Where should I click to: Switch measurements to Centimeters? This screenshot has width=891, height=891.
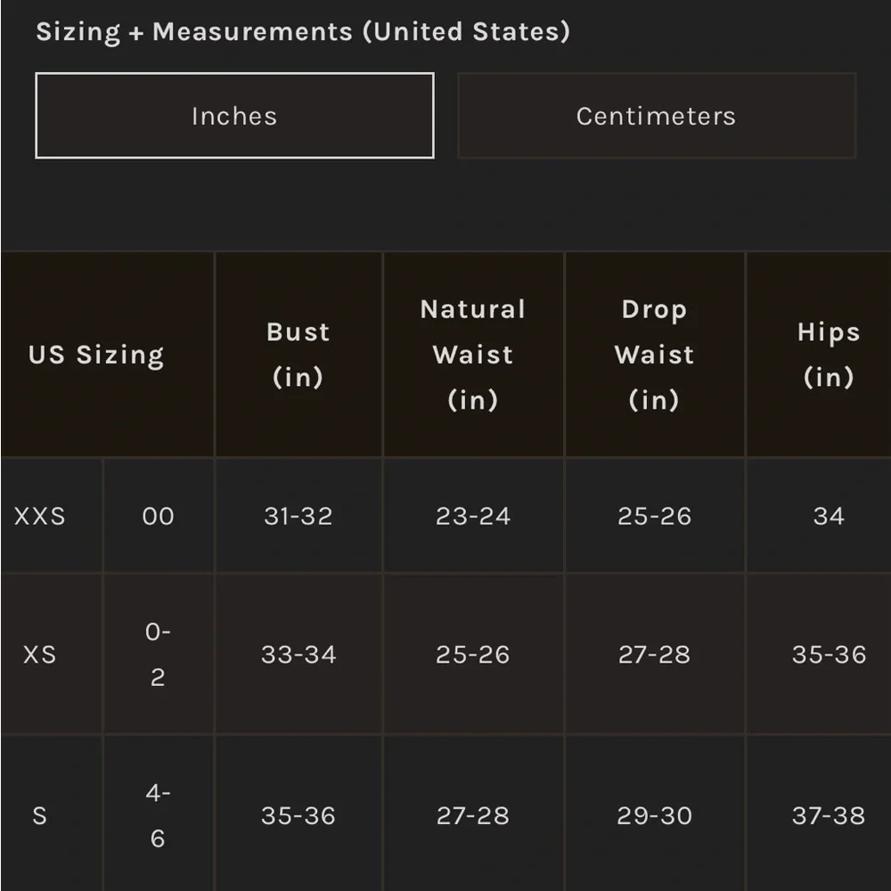pyautogui.click(x=657, y=116)
